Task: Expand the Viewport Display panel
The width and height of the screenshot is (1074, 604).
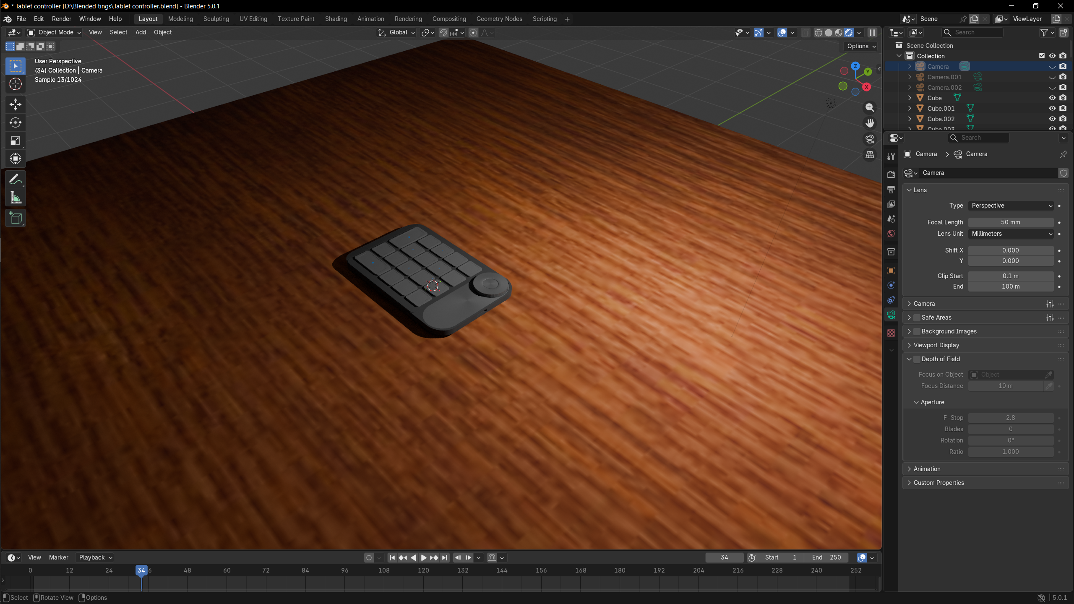Action: coord(936,345)
